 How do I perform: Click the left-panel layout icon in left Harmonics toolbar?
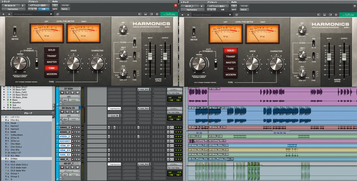[140, 14]
